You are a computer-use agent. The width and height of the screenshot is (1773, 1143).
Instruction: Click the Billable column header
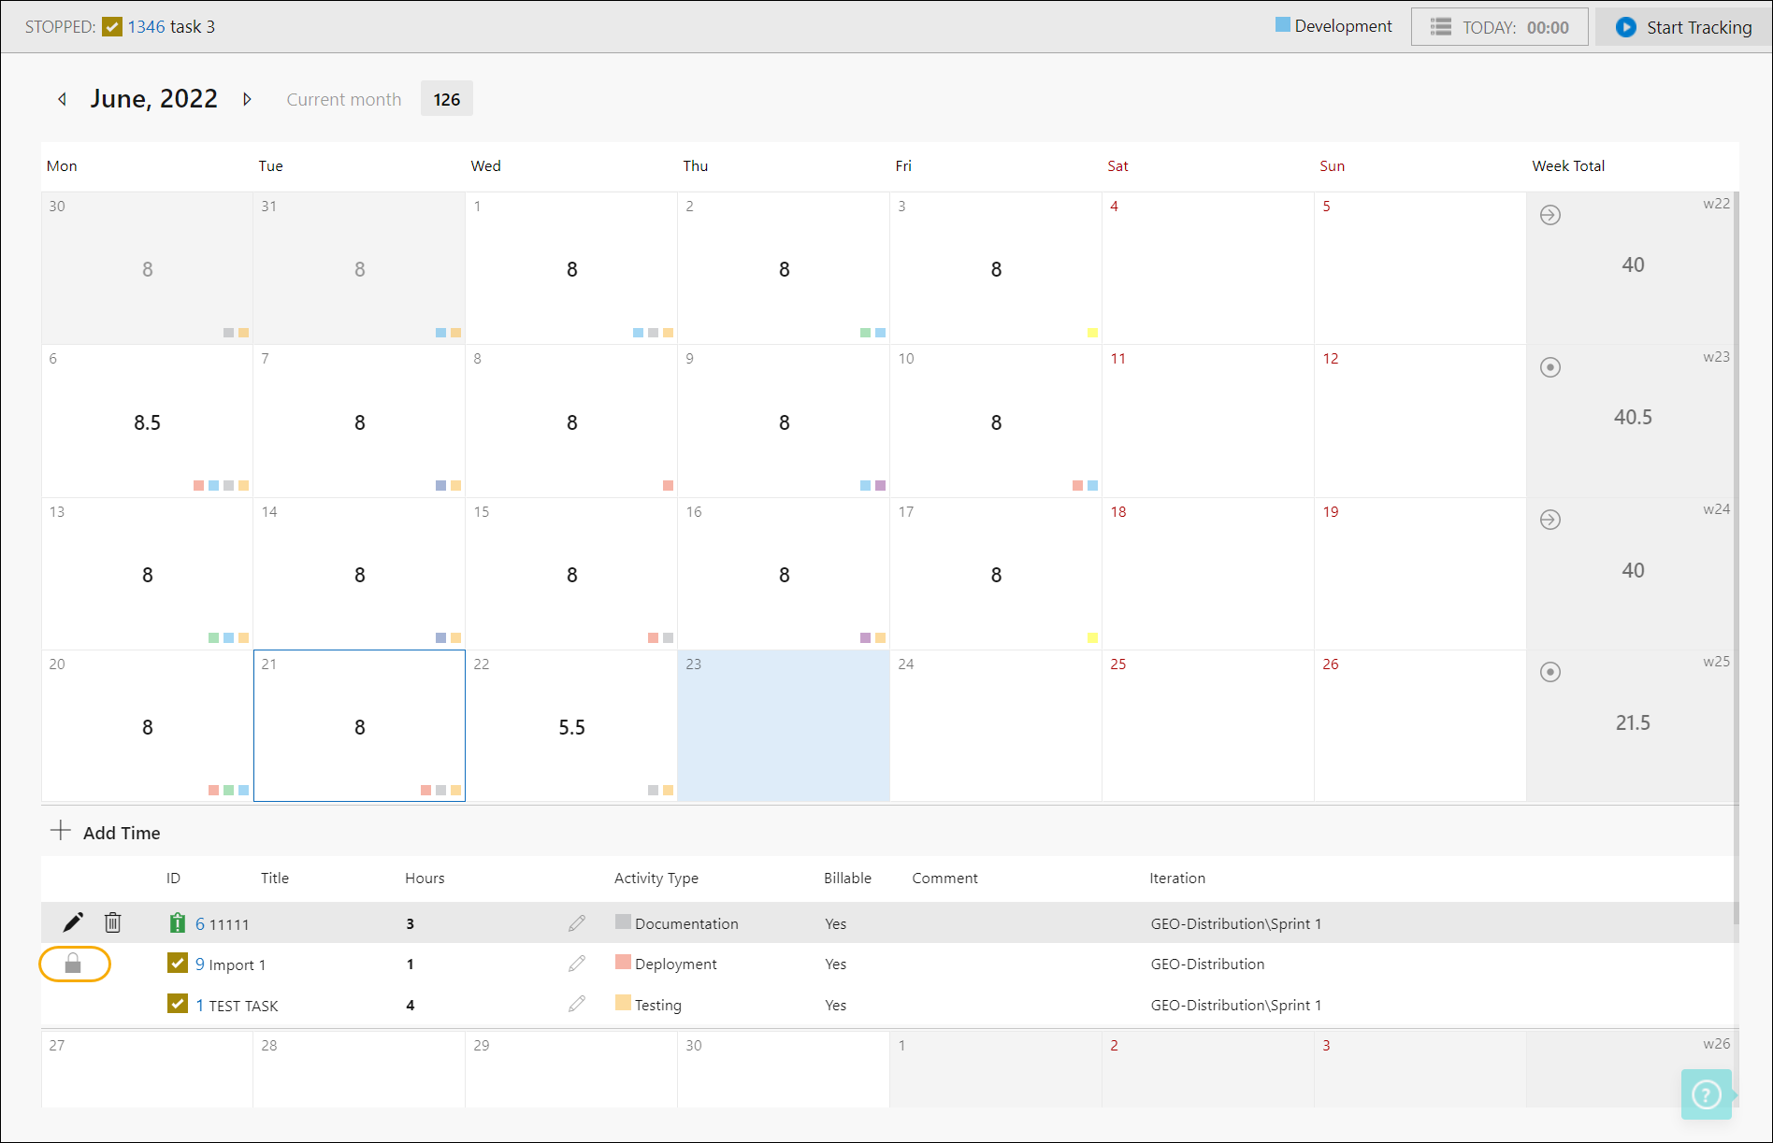847,878
